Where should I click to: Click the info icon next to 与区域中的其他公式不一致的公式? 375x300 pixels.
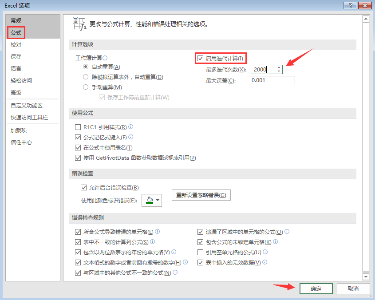[175, 272]
